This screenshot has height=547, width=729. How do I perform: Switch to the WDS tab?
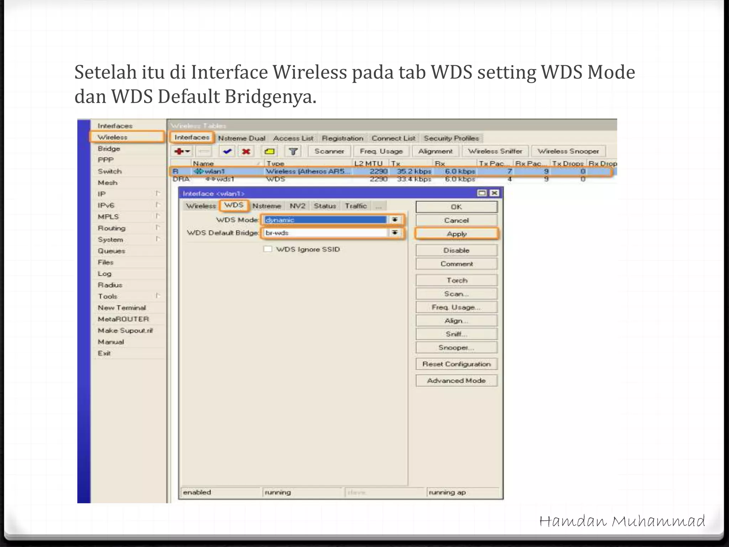tap(234, 205)
